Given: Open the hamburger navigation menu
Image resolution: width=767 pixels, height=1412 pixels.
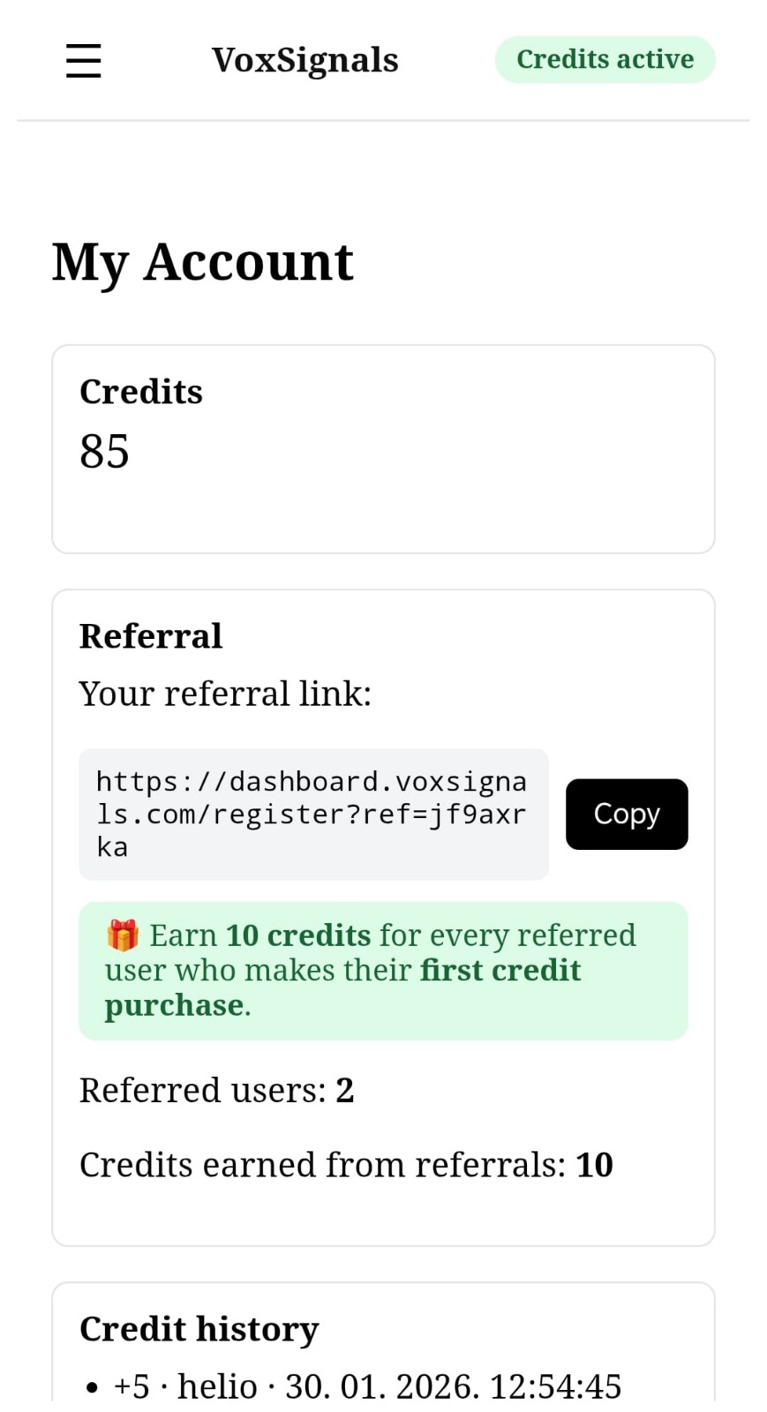Looking at the screenshot, I should [x=82, y=60].
